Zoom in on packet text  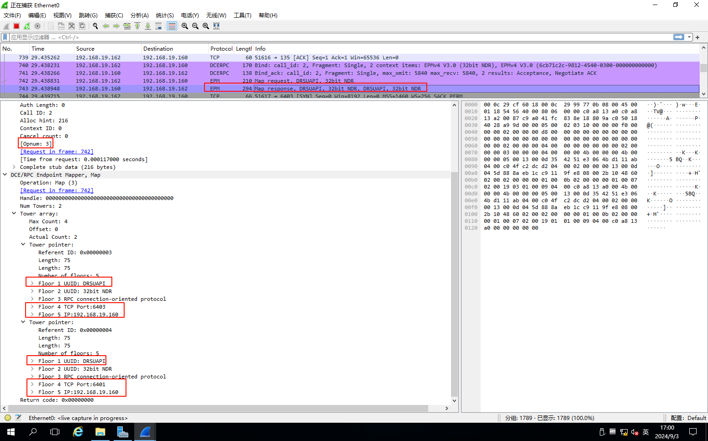click(185, 26)
